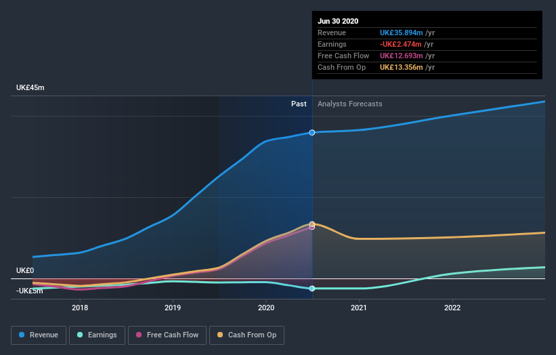556x355 pixels.
Task: Click the UK£13.356m cash from op value
Action: [401, 67]
